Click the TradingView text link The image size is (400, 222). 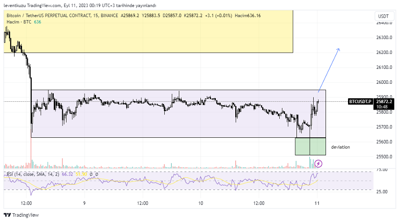pyautogui.click(x=25, y=215)
